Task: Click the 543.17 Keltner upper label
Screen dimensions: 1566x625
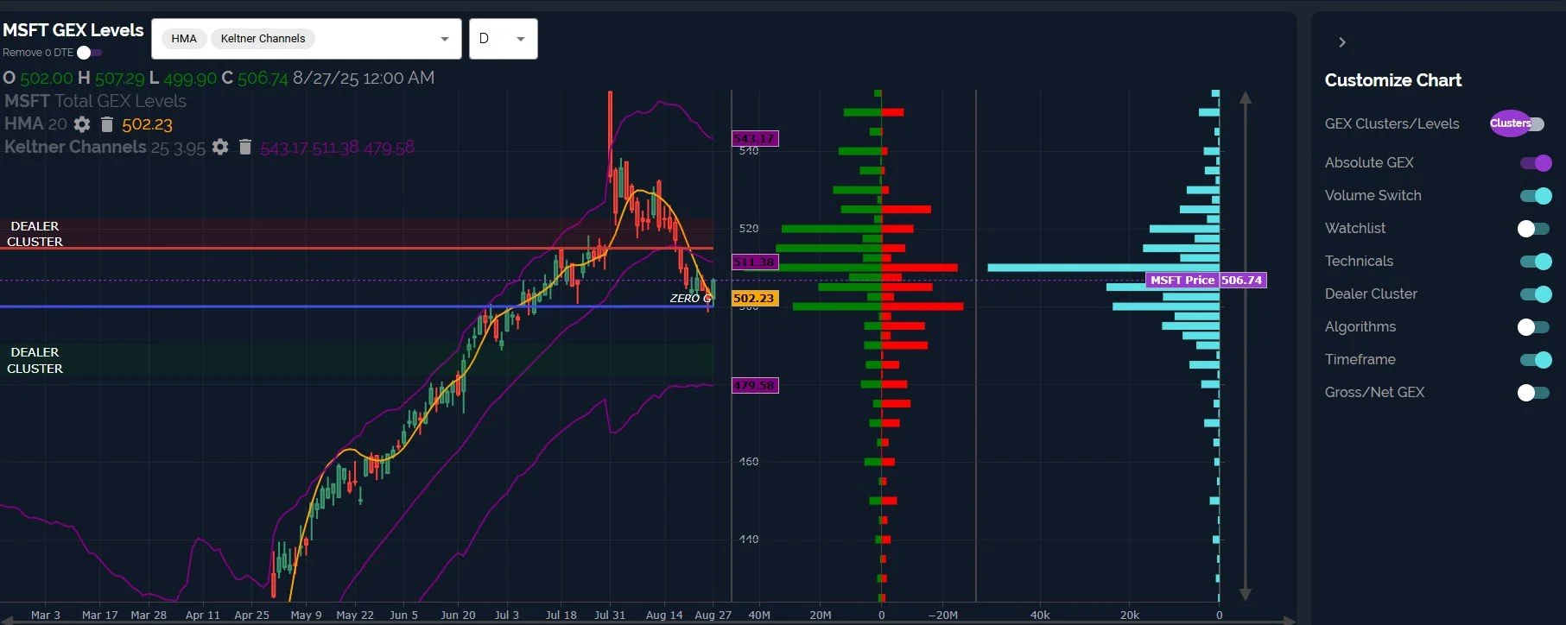Action: click(x=755, y=138)
